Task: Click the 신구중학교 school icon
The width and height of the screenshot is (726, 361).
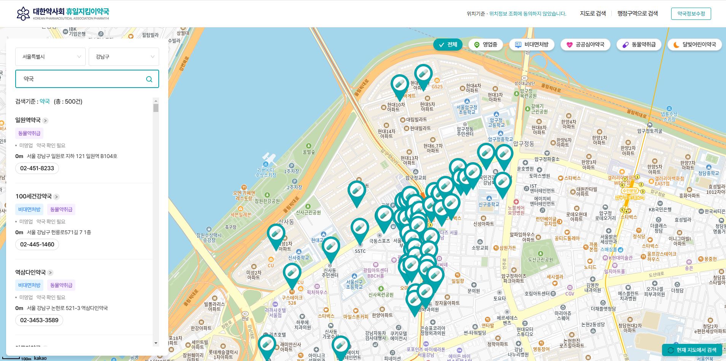Action: click(x=489, y=198)
